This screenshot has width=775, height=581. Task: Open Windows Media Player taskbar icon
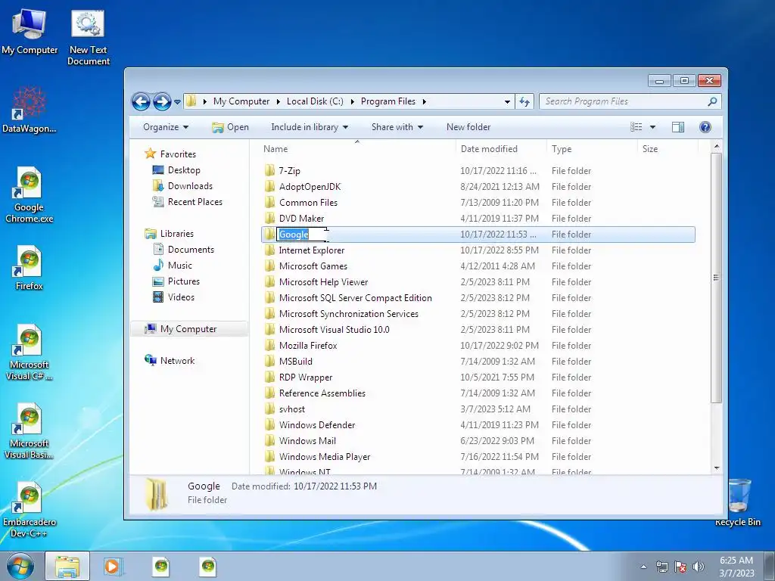point(114,567)
